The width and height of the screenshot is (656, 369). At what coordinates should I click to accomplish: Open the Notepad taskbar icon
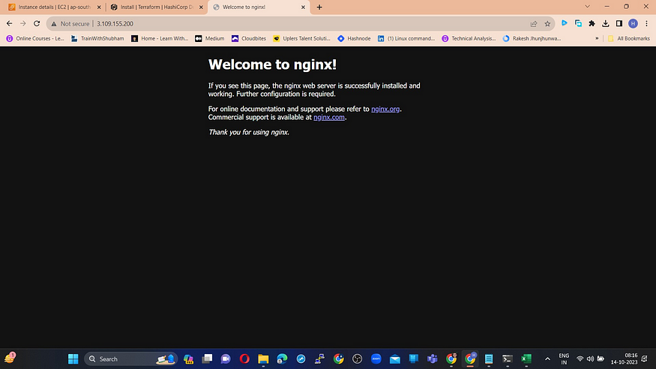point(489,359)
